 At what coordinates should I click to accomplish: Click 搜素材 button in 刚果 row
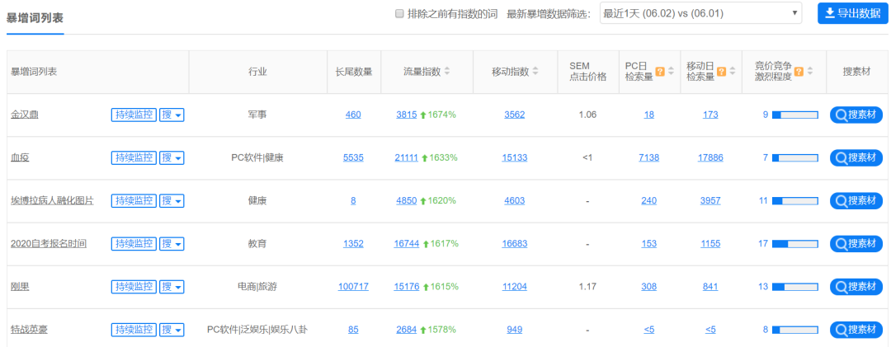[x=856, y=287]
